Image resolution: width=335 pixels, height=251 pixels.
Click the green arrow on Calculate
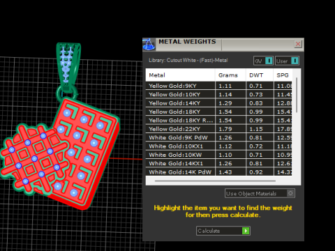[x=246, y=231]
